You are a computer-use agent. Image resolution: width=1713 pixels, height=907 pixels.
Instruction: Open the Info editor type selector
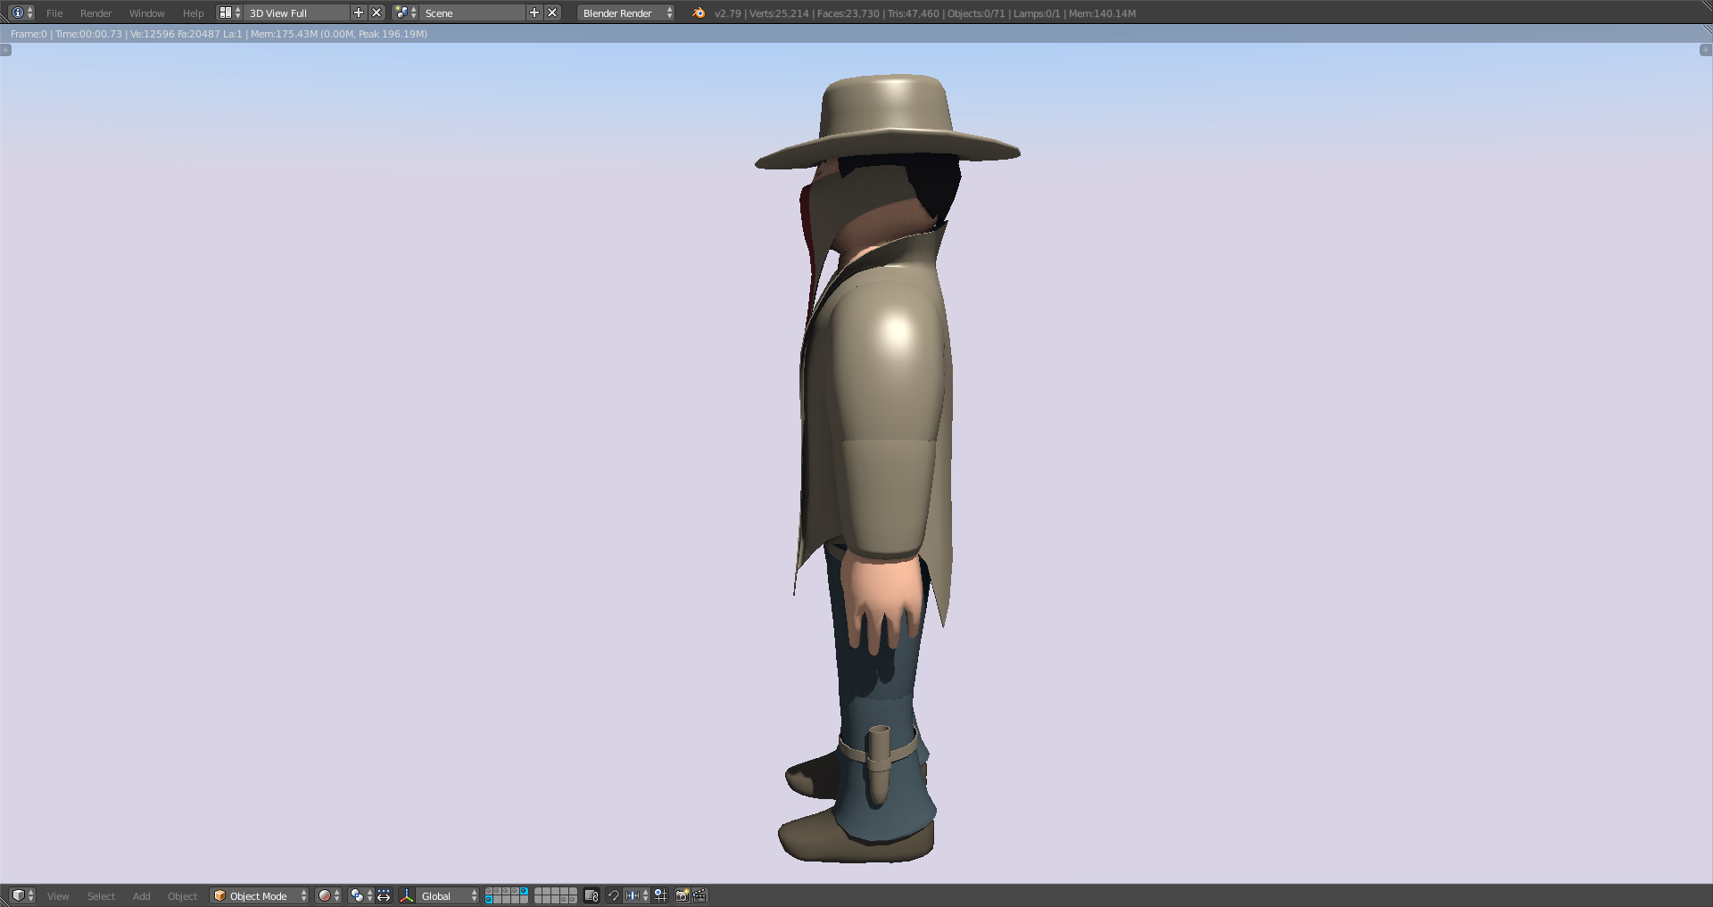coord(21,12)
